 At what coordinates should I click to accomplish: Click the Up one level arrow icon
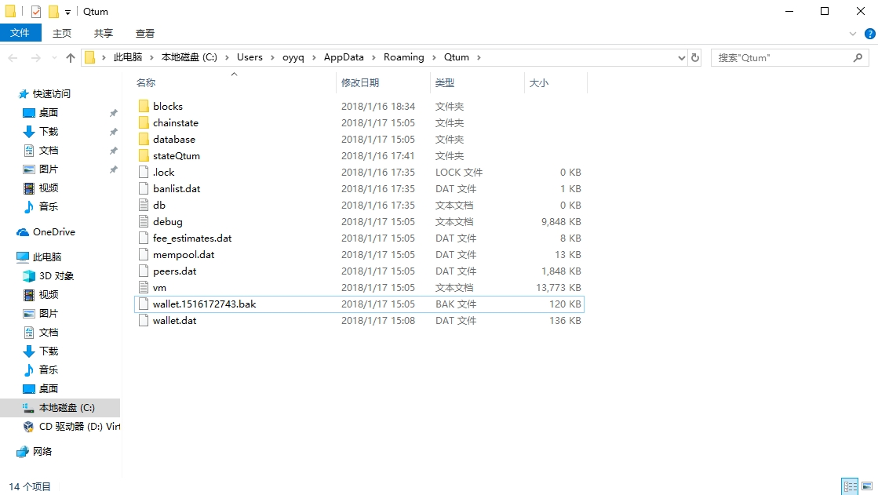pyautogui.click(x=71, y=57)
